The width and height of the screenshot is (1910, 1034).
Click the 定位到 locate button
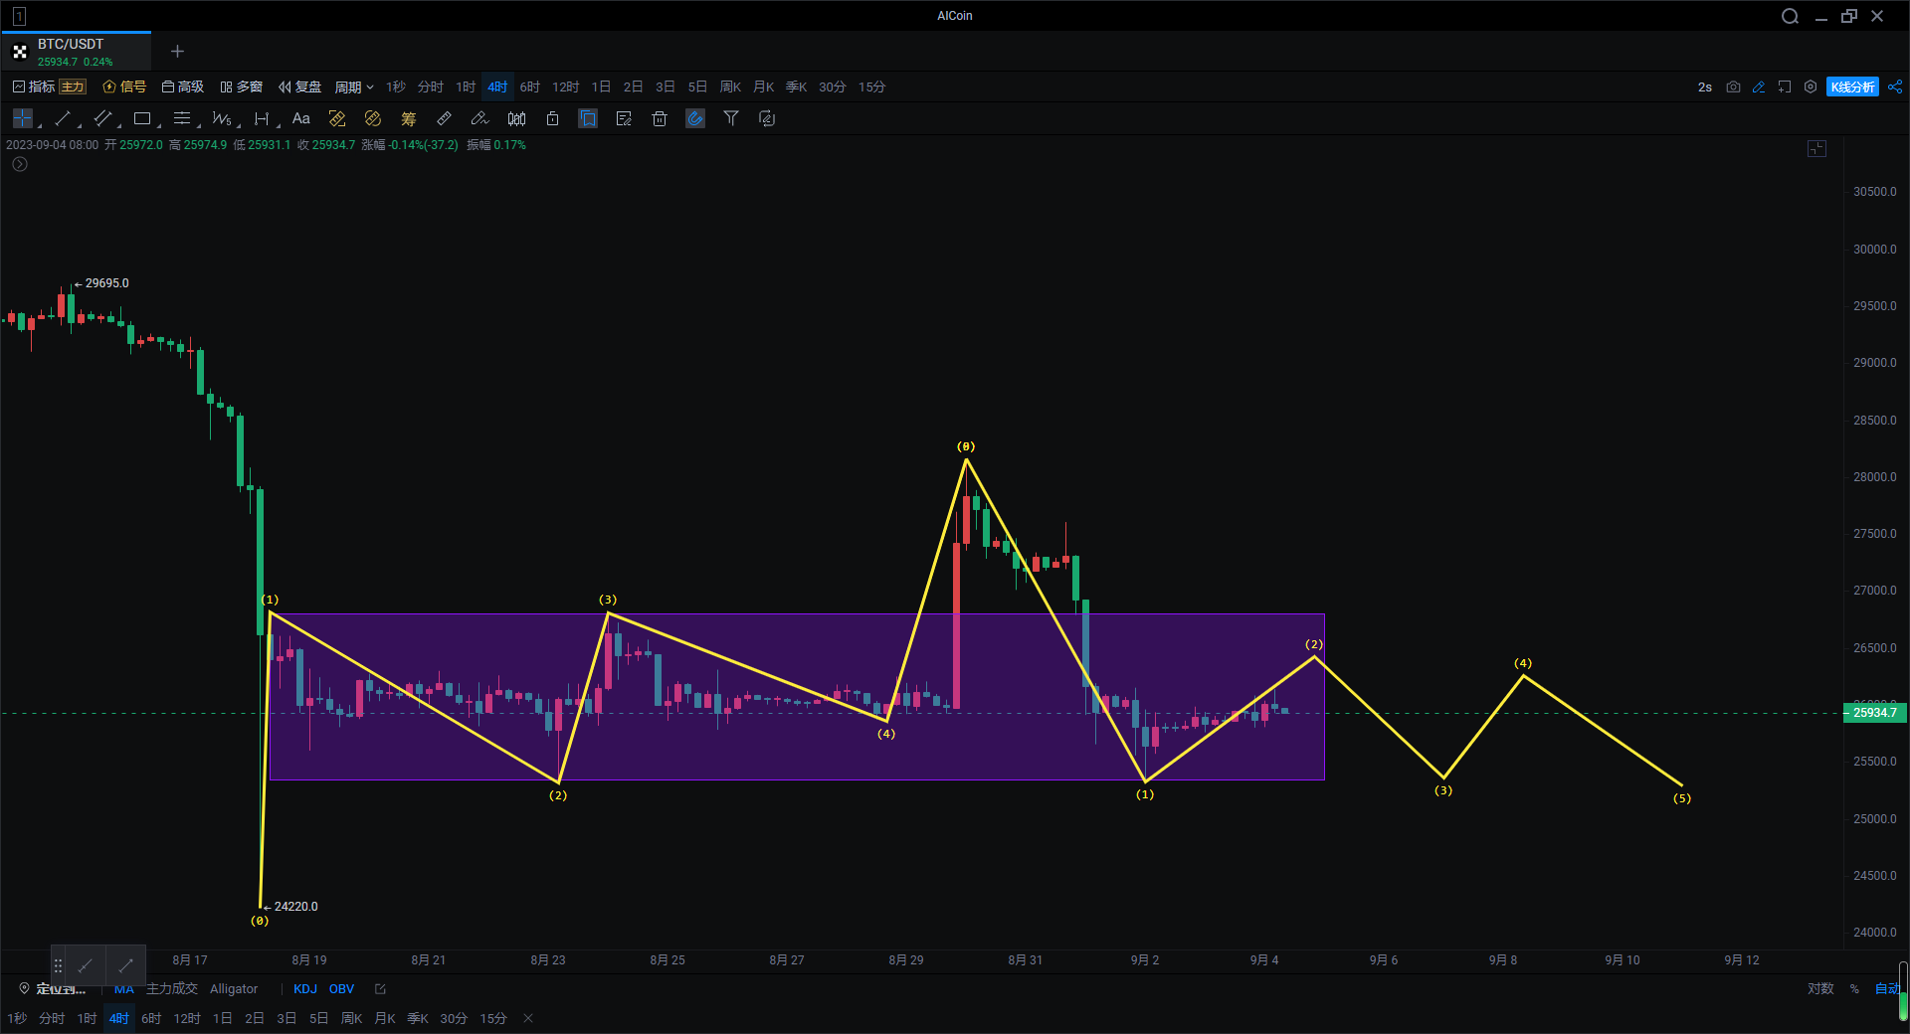[x=53, y=989]
